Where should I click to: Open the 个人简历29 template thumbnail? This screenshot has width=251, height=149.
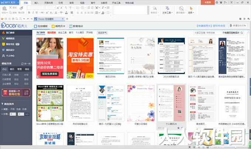pos(171,103)
